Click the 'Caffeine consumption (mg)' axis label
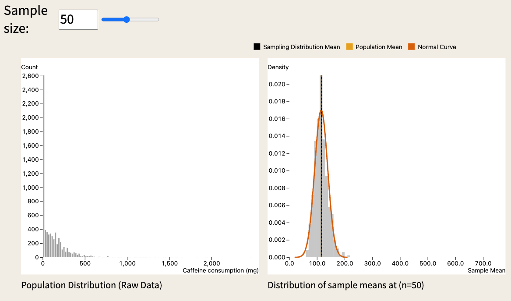 [x=220, y=270]
